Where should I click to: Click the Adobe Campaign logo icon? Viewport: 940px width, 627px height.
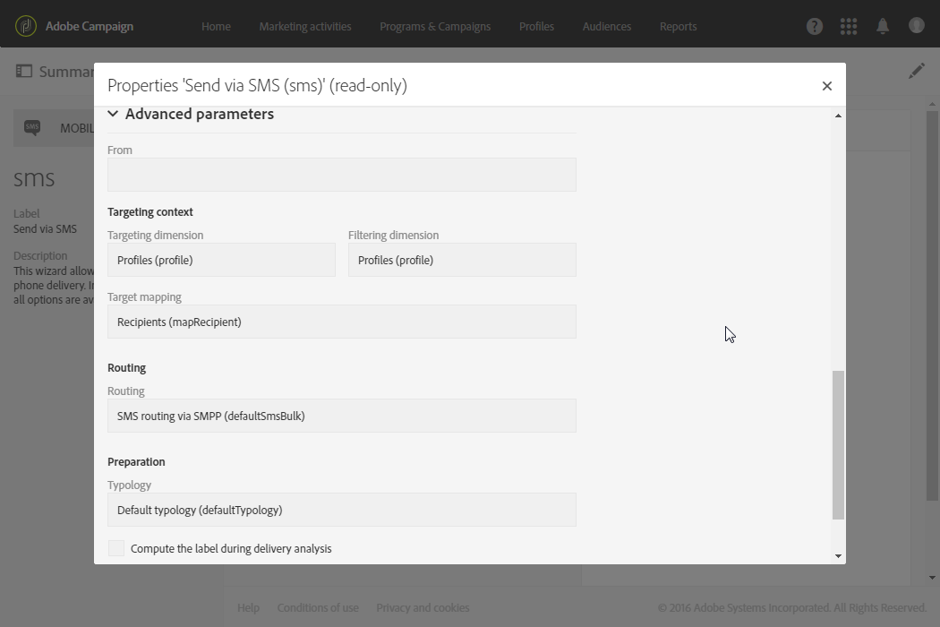click(x=26, y=26)
